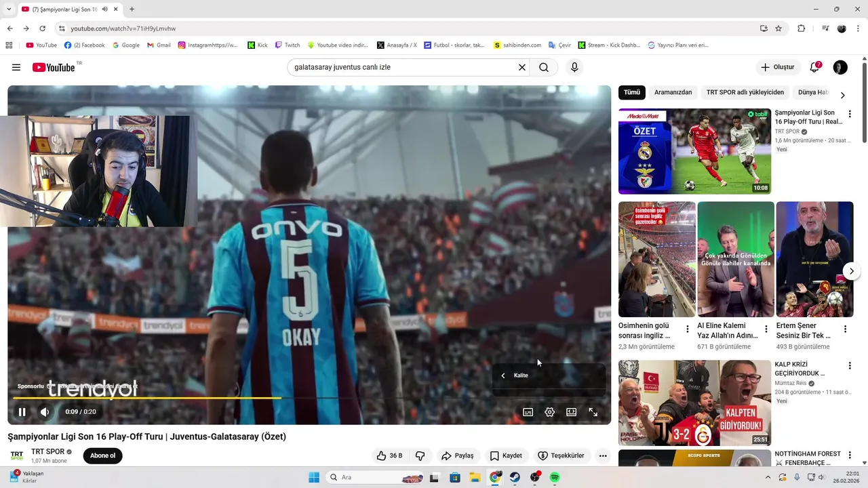Send thanks with Teşekkürler button

point(561,455)
